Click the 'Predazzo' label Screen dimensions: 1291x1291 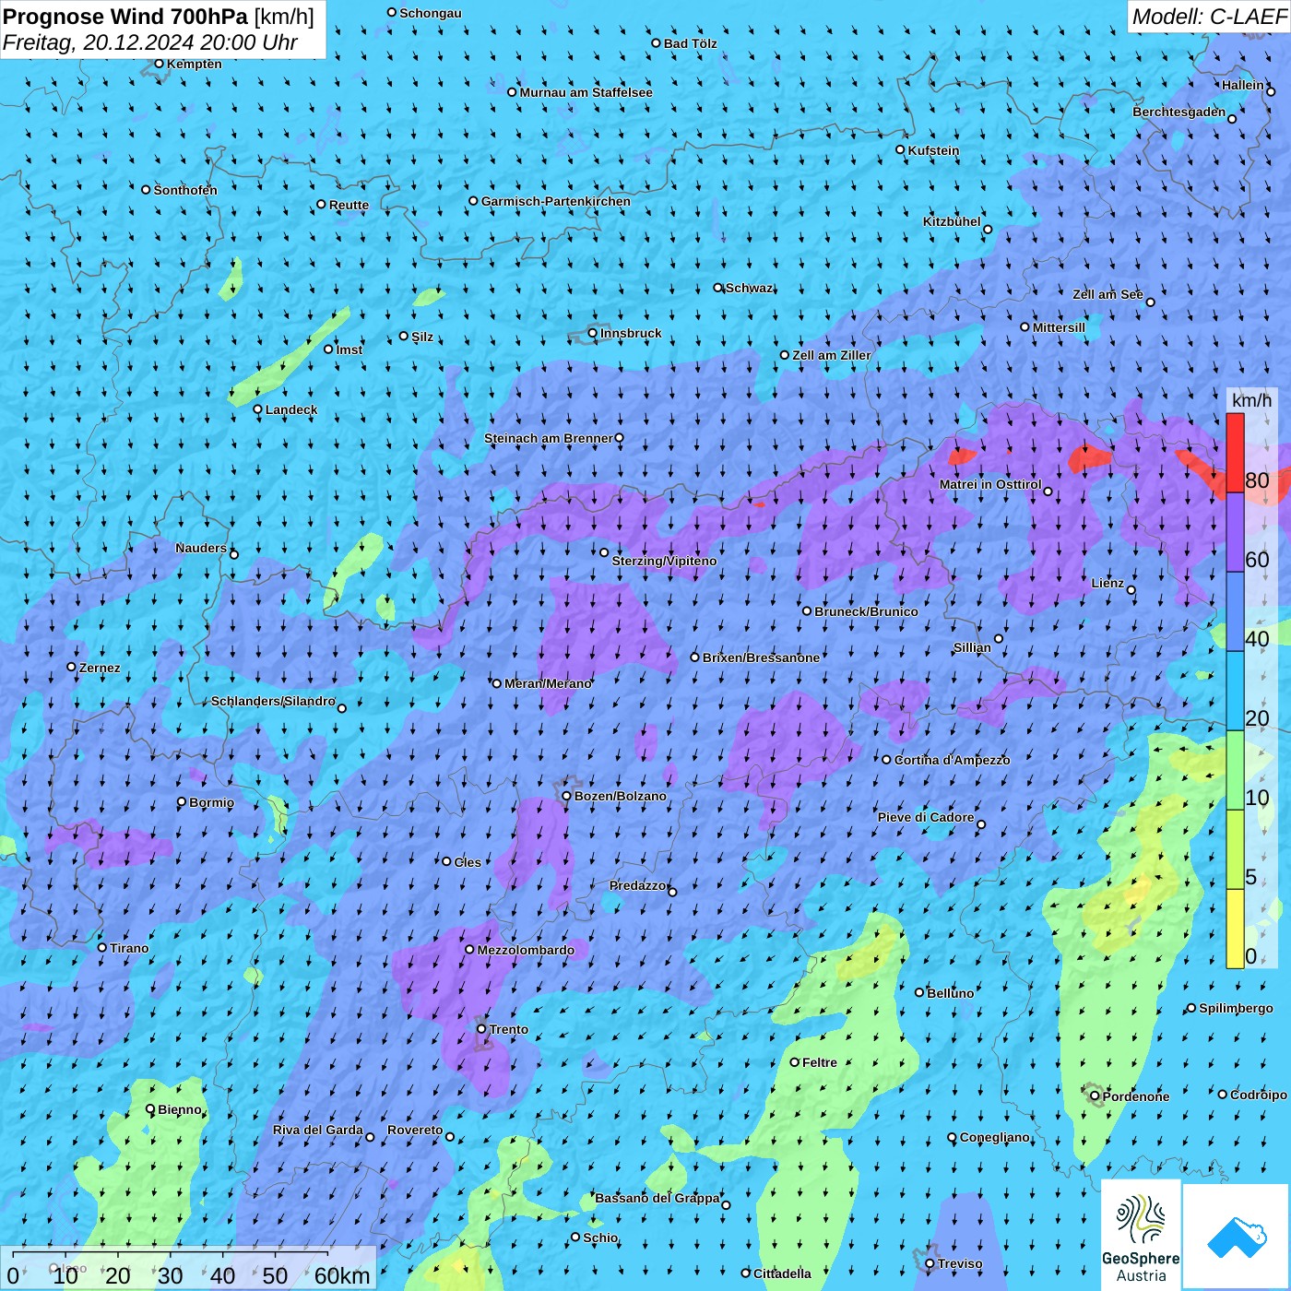pos(637,885)
